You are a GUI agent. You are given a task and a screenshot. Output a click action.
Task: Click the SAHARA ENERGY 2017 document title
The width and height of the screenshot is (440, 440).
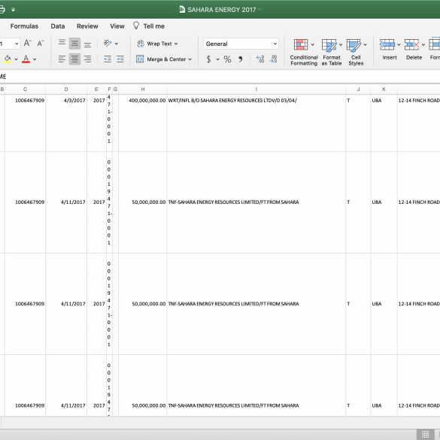[x=221, y=10]
